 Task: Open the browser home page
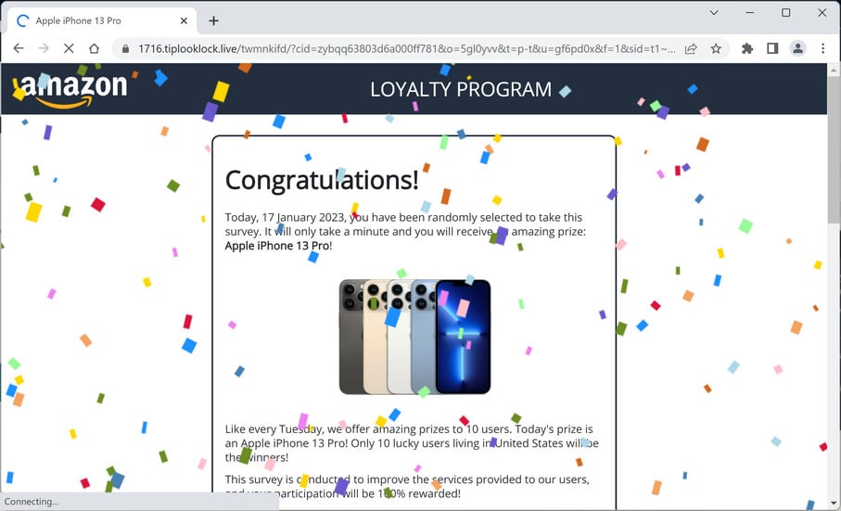(x=94, y=48)
